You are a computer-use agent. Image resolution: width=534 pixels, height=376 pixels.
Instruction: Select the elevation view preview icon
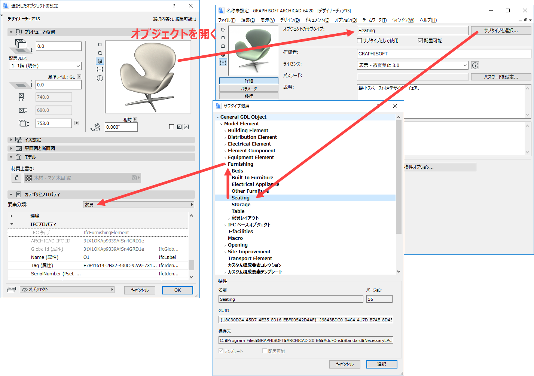100,52
